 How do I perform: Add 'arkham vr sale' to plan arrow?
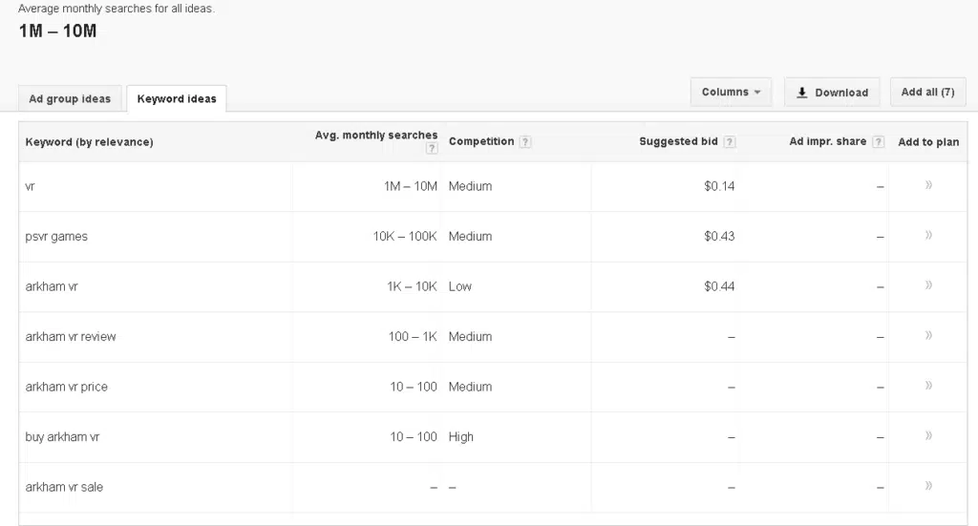(x=928, y=486)
